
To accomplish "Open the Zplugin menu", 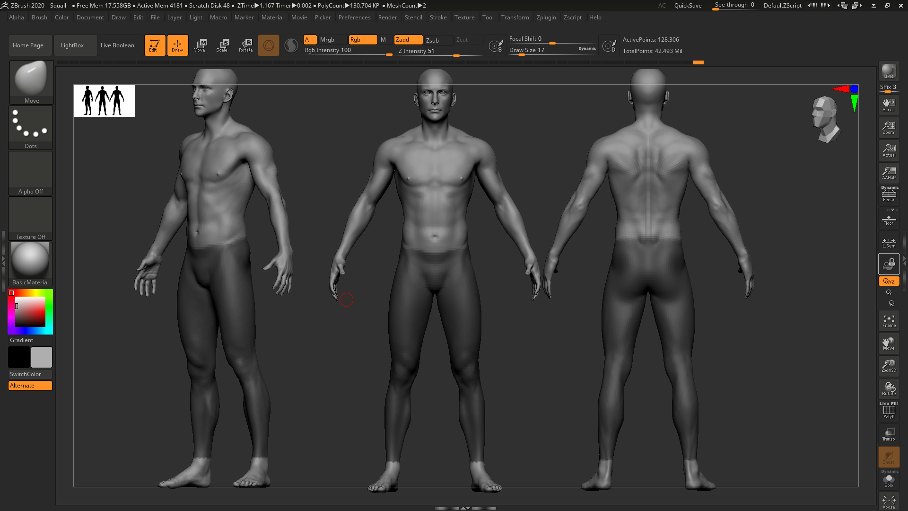I will (546, 18).
